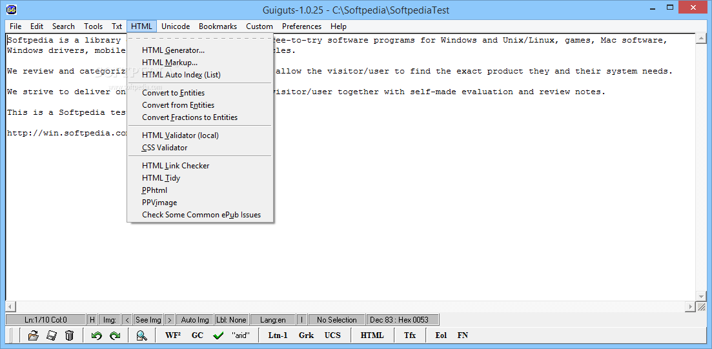Screen dimensions: 712x349
Task: Go to previous image with < button
Action: point(127,320)
